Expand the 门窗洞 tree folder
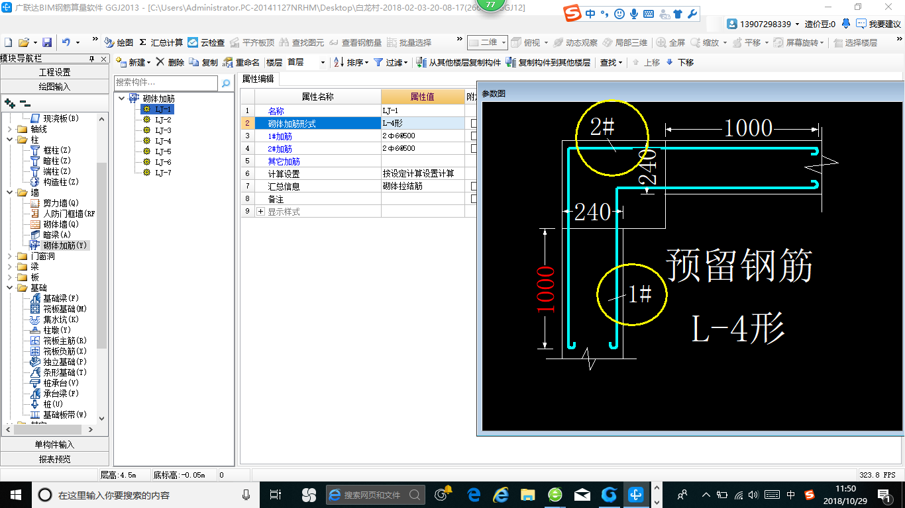 coord(9,256)
